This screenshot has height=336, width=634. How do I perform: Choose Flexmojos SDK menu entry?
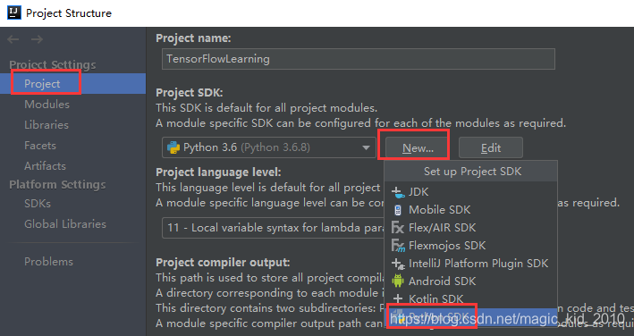pyautogui.click(x=470, y=246)
